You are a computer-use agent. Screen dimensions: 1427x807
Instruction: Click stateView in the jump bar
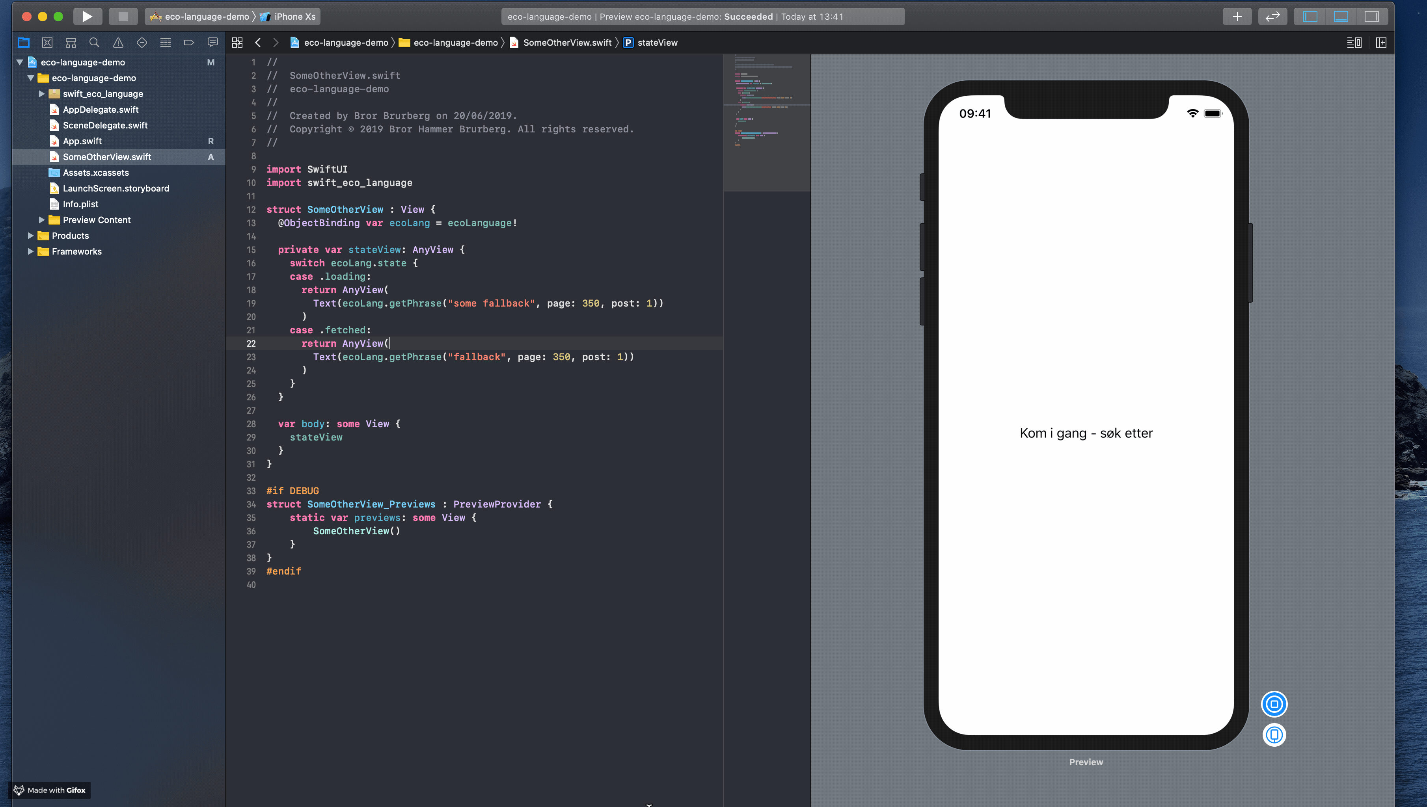click(657, 43)
